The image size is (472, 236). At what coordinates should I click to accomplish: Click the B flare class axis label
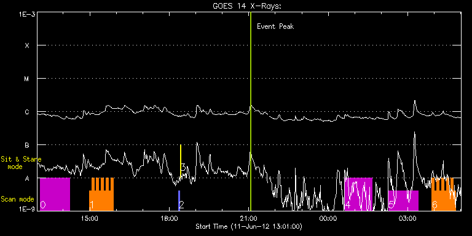tap(27, 145)
